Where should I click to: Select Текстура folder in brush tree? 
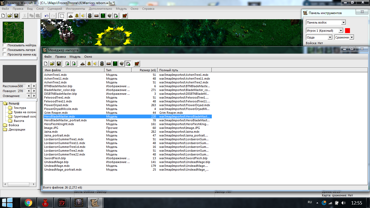tap(20, 108)
